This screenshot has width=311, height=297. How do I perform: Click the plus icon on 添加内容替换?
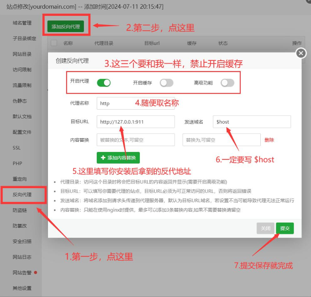[x=103, y=158]
